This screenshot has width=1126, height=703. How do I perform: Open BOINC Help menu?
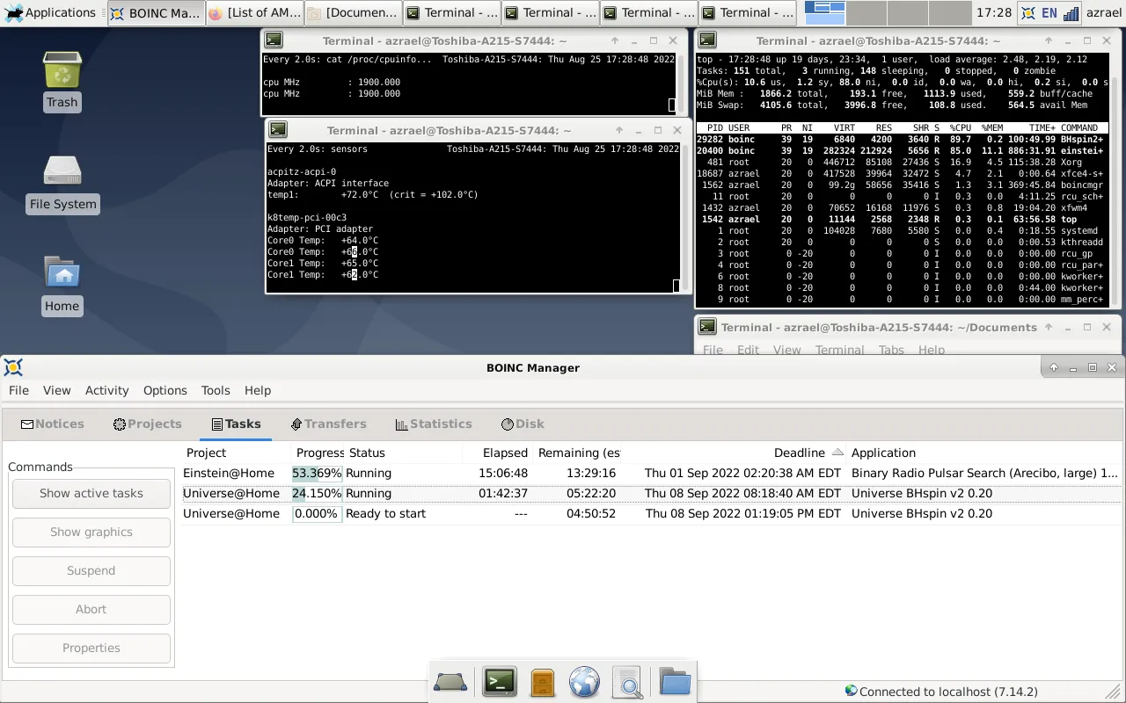258,390
